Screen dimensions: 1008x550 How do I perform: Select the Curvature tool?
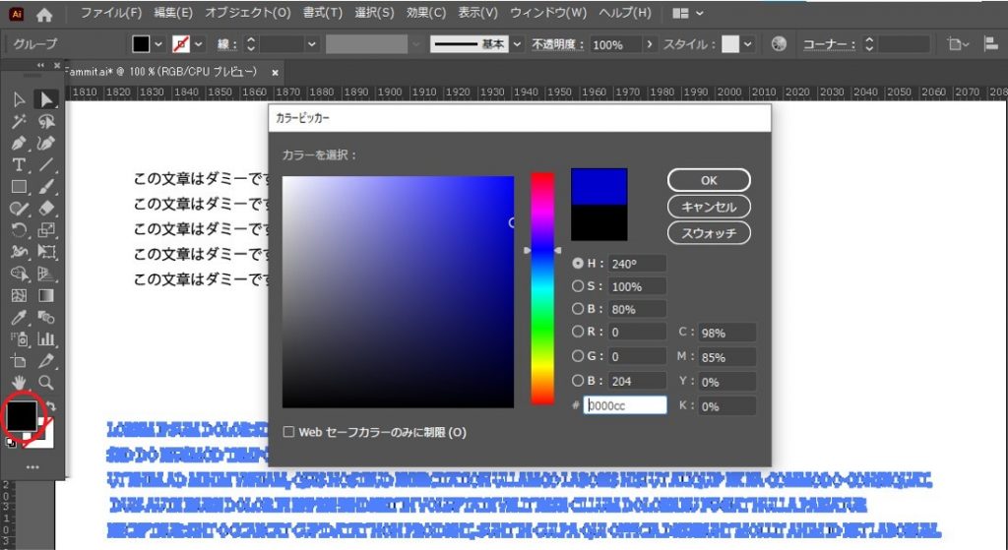tap(45, 143)
